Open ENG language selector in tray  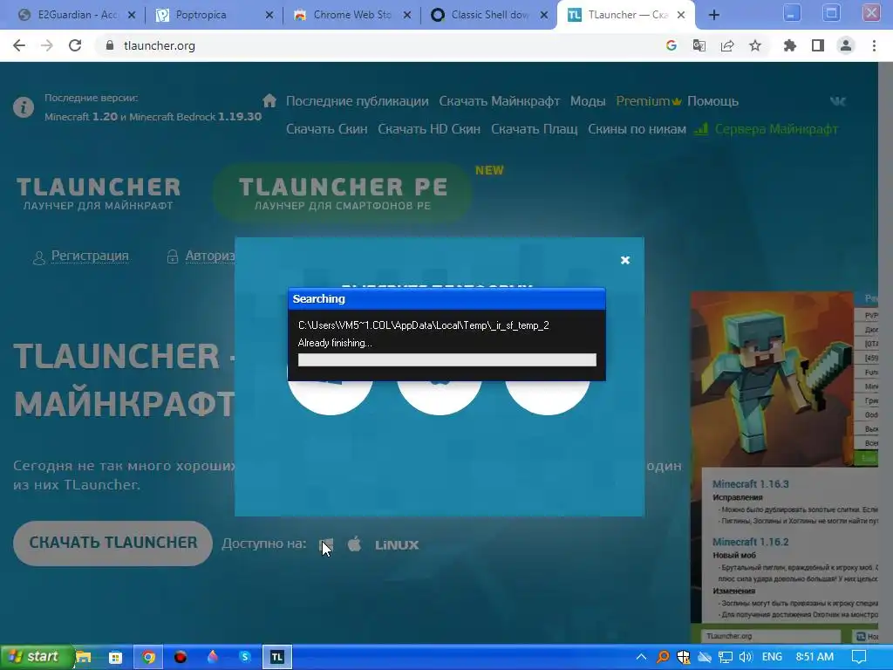772,657
